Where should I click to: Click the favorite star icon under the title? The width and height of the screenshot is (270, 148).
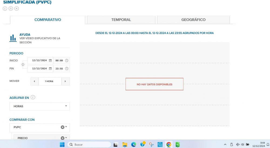pos(16,8)
